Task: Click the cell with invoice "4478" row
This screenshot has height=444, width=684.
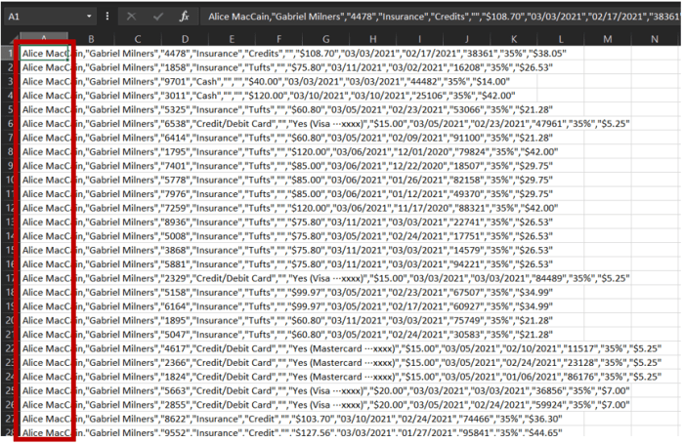Action: coord(294,54)
